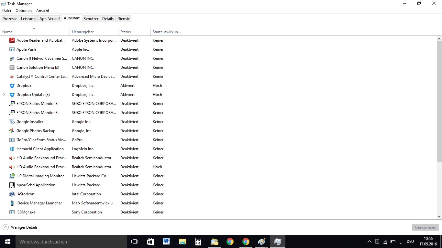442x248 pixels.
Task: Switch to the Dienste tab
Action: pyautogui.click(x=124, y=19)
